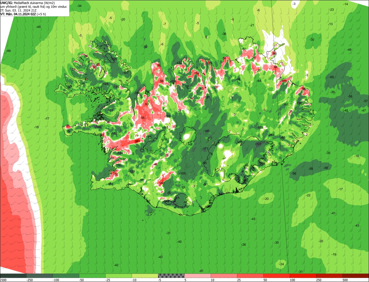Click the map value '-129'
Screen dimensions: 369x282
click(132, 171)
